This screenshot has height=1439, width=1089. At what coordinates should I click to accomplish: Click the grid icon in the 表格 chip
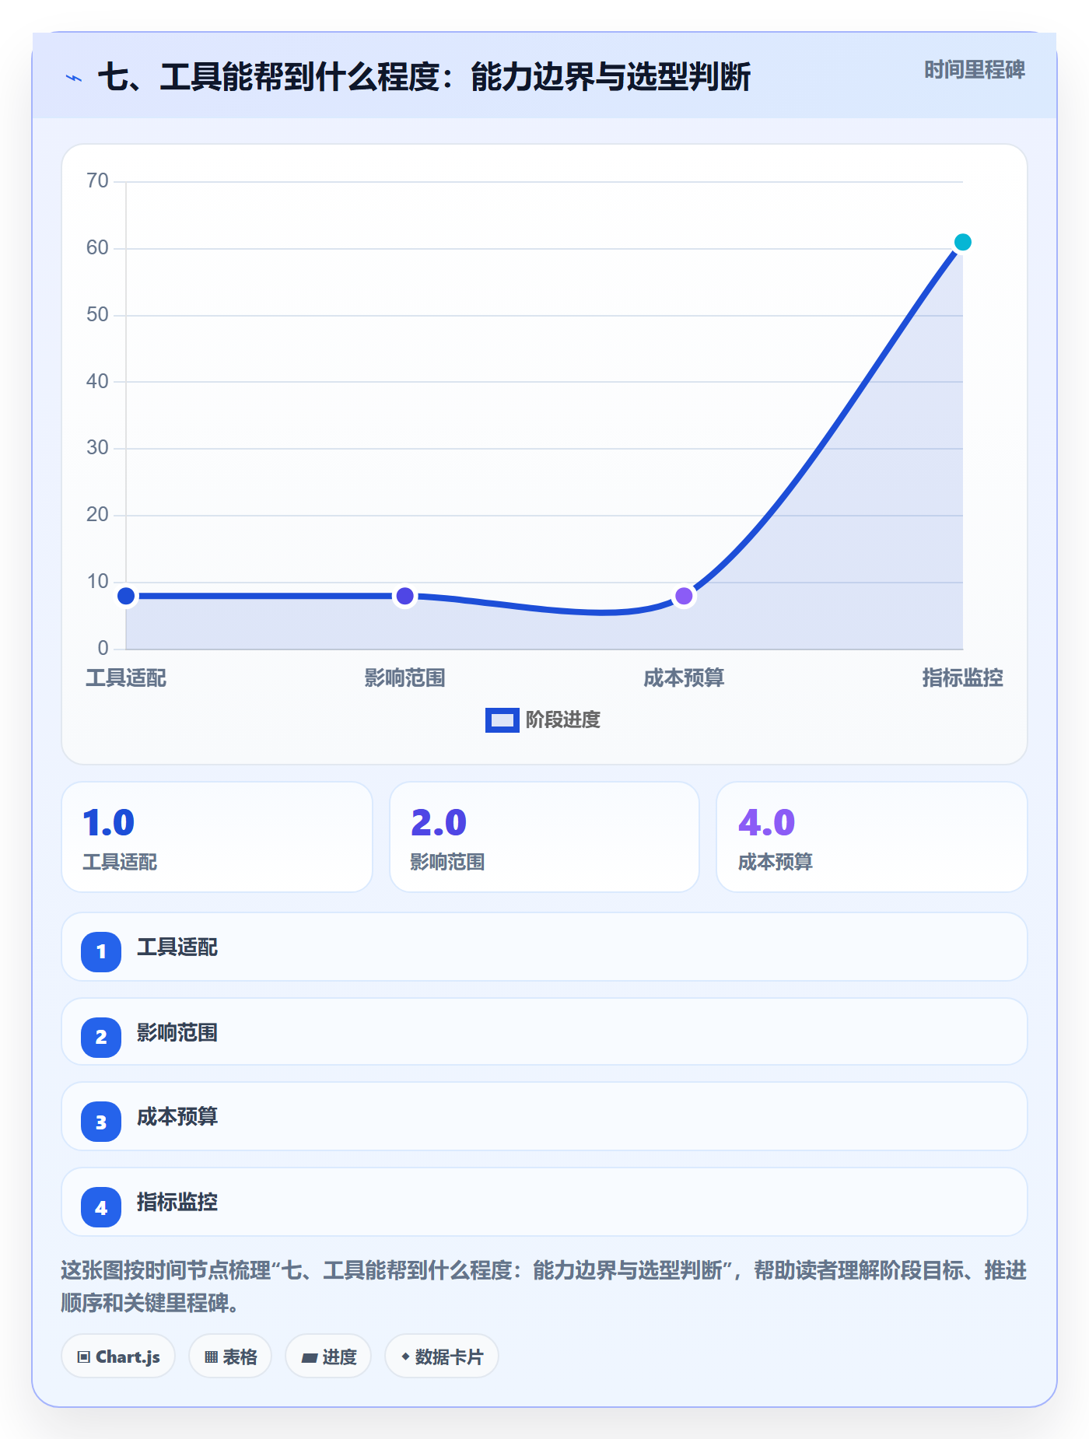pos(211,1357)
